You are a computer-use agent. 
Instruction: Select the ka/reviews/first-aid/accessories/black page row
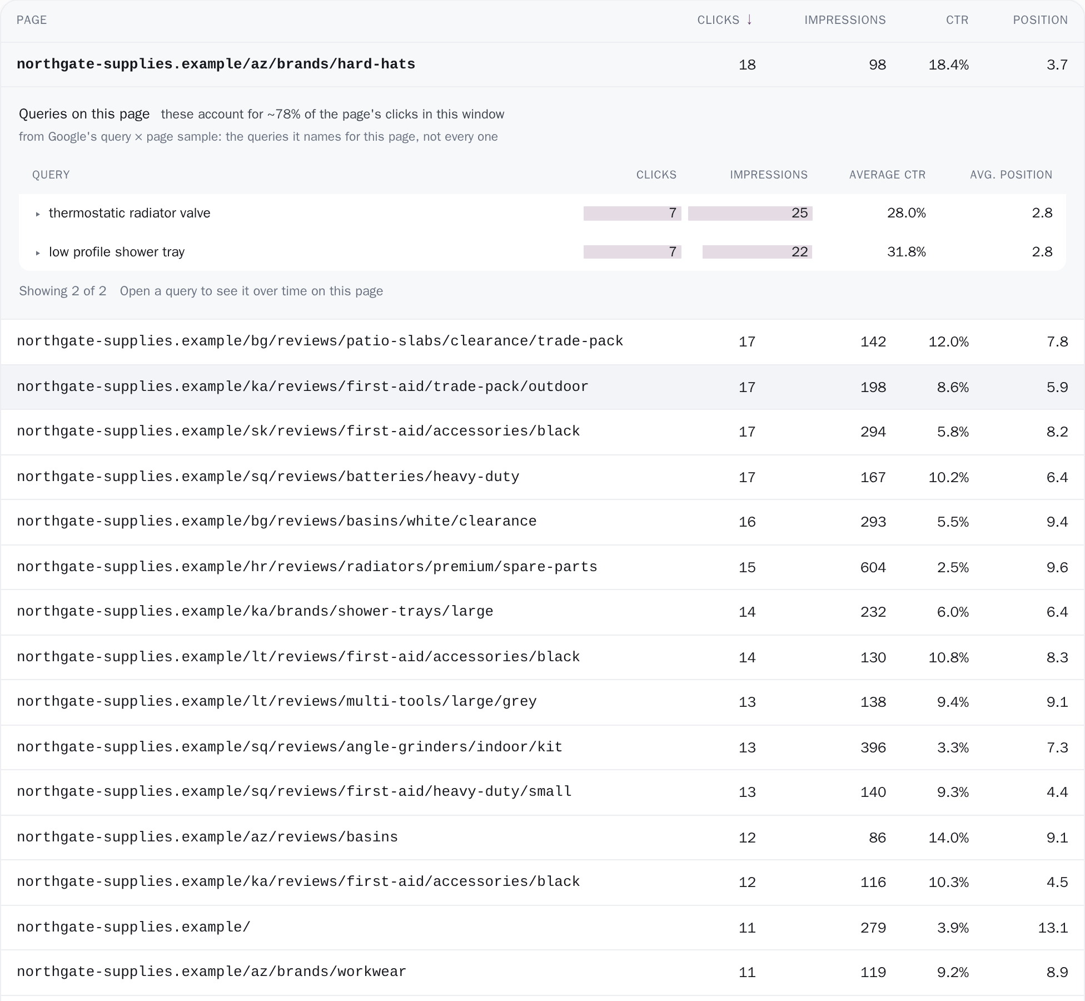coord(542,882)
